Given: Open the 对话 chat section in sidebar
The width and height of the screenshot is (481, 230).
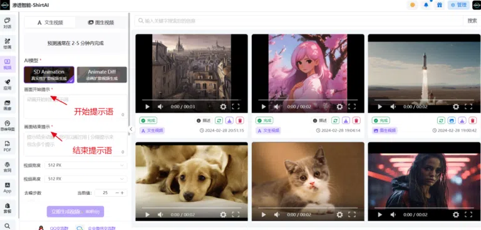Looking at the screenshot, I should (x=8, y=23).
